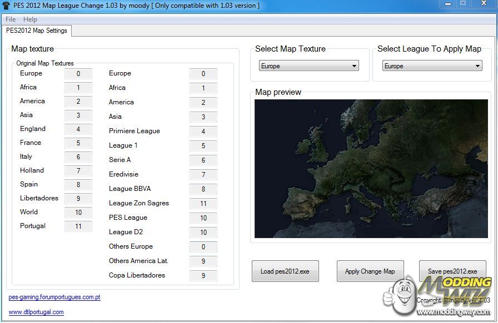Screen dimensions: 498x323
Task: Click the Serie A map number field
Action: pyautogui.click(x=203, y=160)
